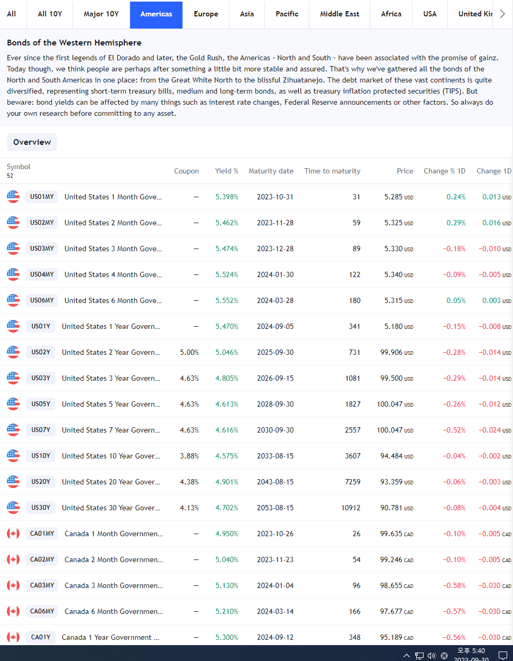The image size is (513, 661).
Task: Click the 5.00% coupon for US02Y
Action: coord(189,352)
